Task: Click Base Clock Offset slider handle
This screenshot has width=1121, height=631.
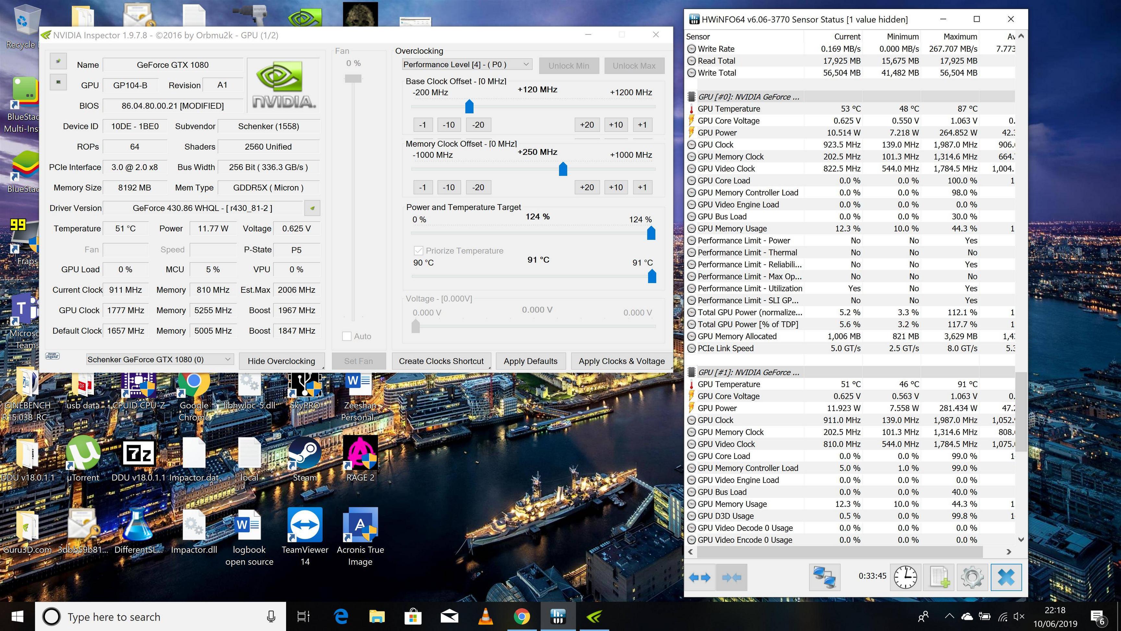Action: point(469,106)
